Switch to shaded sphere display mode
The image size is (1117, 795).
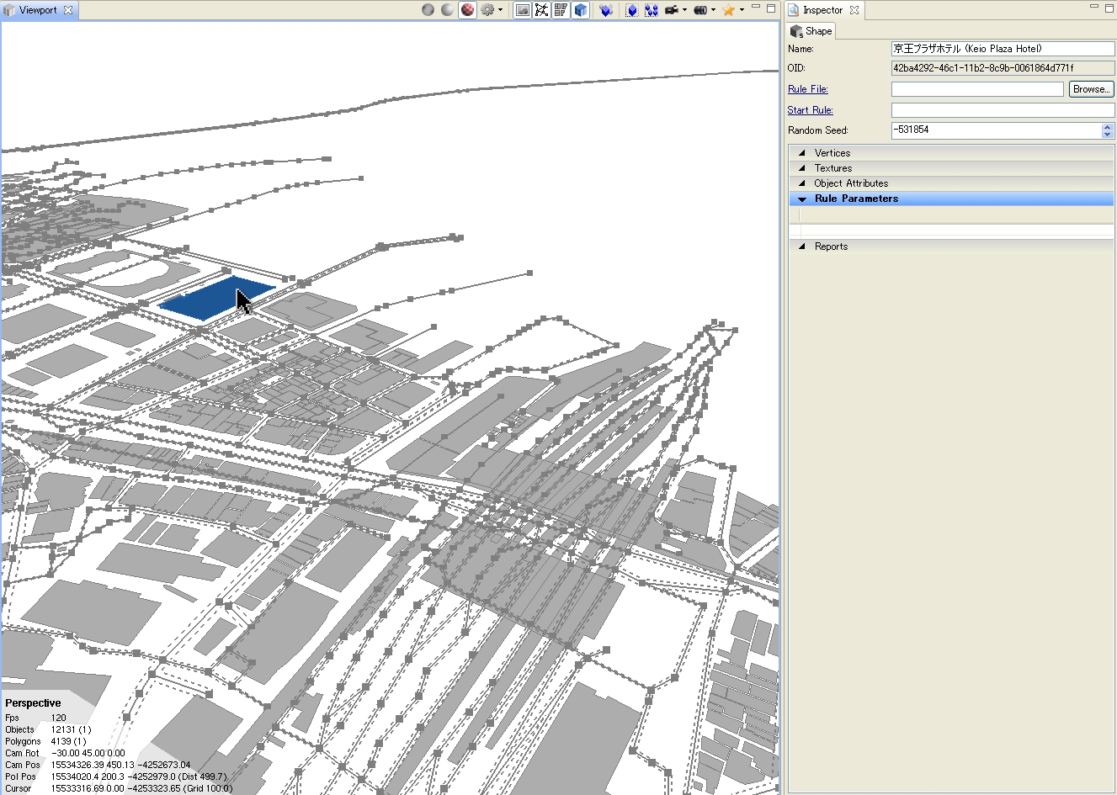447,10
